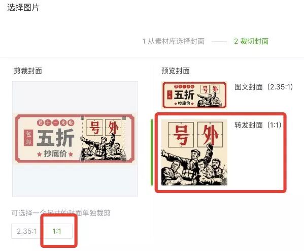Image resolution: width=304 pixels, height=251 pixels.
Task: Click the 抄底价 text in crop canvas
Action: pos(55,153)
